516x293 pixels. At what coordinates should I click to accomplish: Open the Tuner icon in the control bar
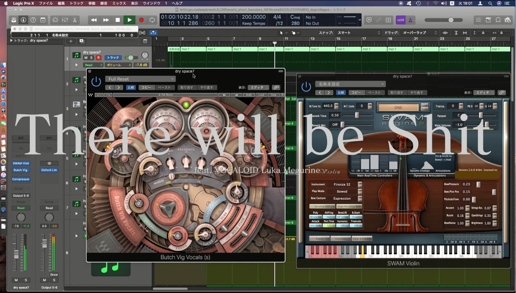click(x=378, y=20)
